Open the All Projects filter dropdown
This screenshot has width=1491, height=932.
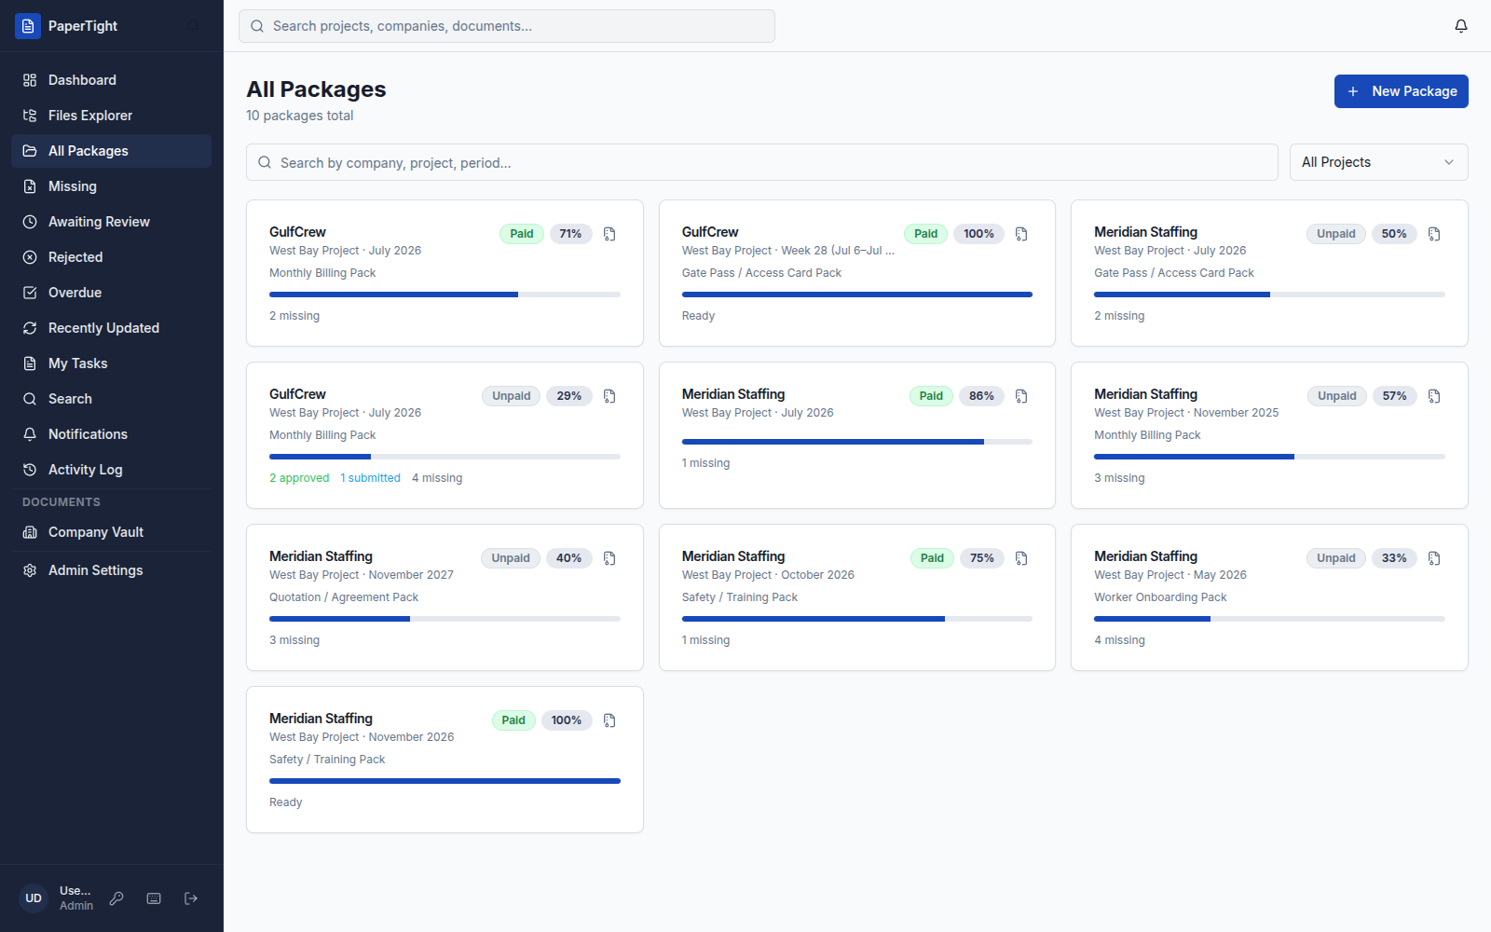(1378, 162)
